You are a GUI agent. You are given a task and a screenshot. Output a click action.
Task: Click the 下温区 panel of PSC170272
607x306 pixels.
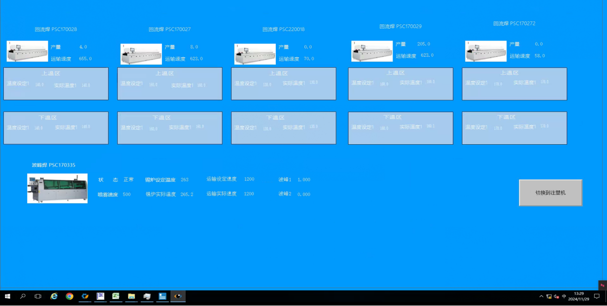[x=514, y=128]
